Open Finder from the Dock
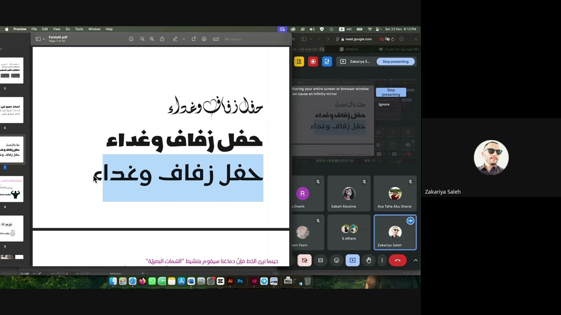561x315 pixels. pyautogui.click(x=113, y=281)
